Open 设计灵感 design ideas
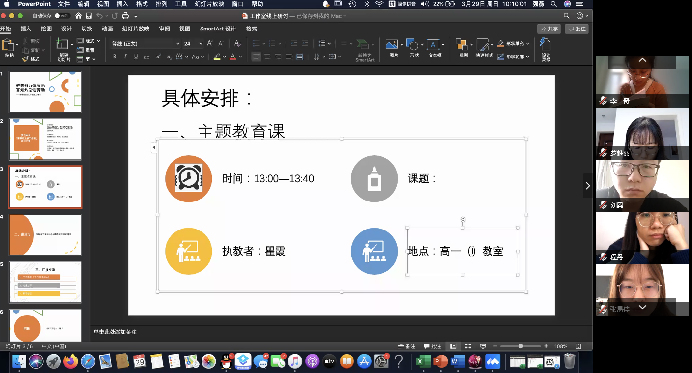The height and width of the screenshot is (373, 692). [546, 49]
